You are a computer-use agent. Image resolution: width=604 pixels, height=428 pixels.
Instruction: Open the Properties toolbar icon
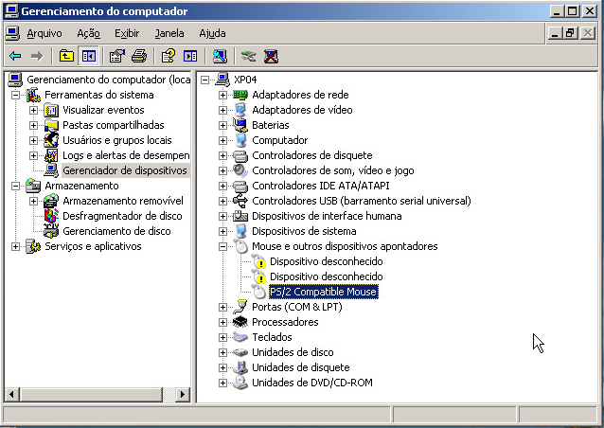pos(117,56)
